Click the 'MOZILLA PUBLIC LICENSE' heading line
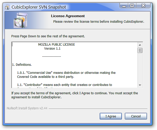Screen dimensions: 157x130 [x=57, y=45]
